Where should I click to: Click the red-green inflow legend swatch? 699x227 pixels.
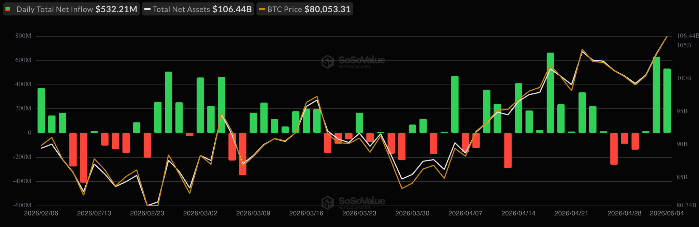click(8, 9)
